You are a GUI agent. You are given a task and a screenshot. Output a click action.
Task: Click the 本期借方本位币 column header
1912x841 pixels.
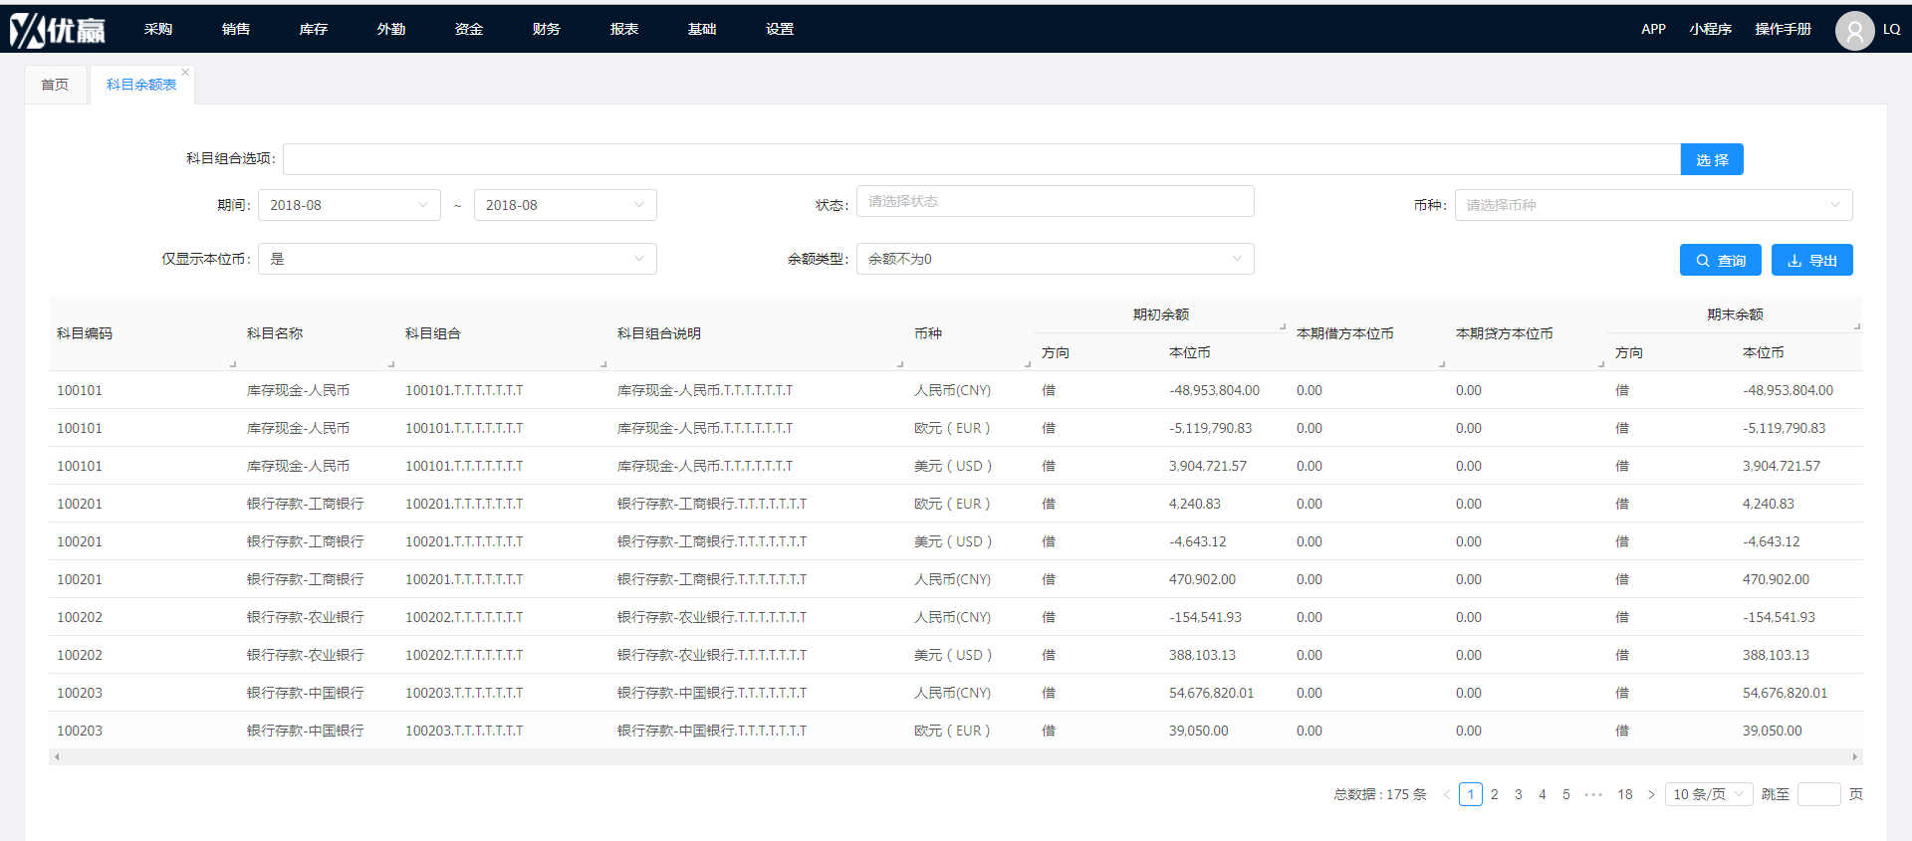click(1345, 333)
